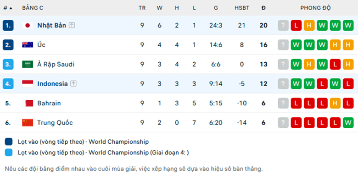Screen dimensions: 358x174
Task: Click the arrow icon beside Nhật Bản
Action: point(72,25)
